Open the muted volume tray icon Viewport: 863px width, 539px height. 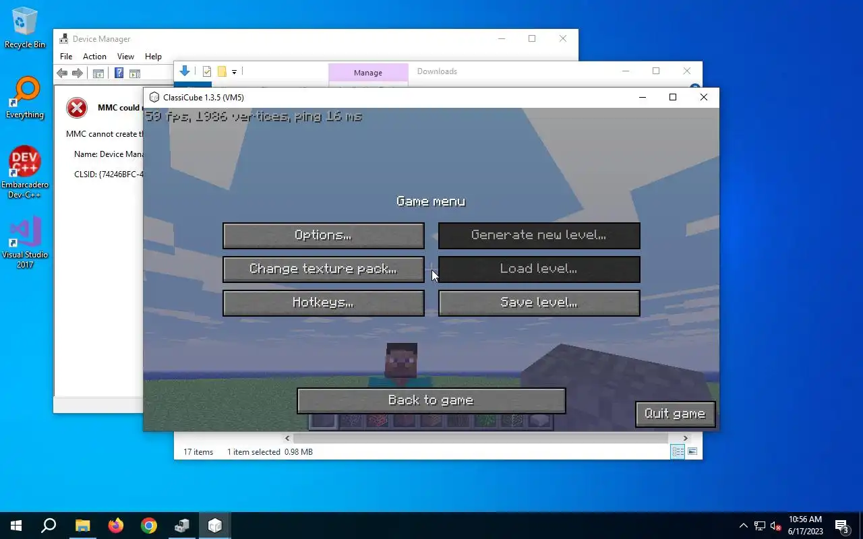pos(776,526)
